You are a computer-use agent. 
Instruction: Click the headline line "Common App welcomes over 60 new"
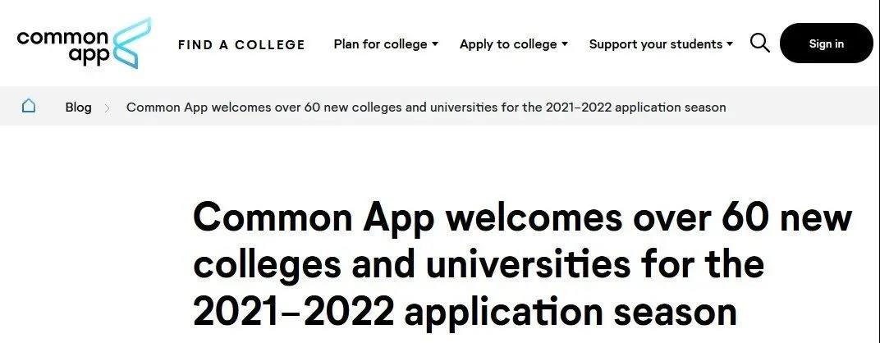coord(522,217)
